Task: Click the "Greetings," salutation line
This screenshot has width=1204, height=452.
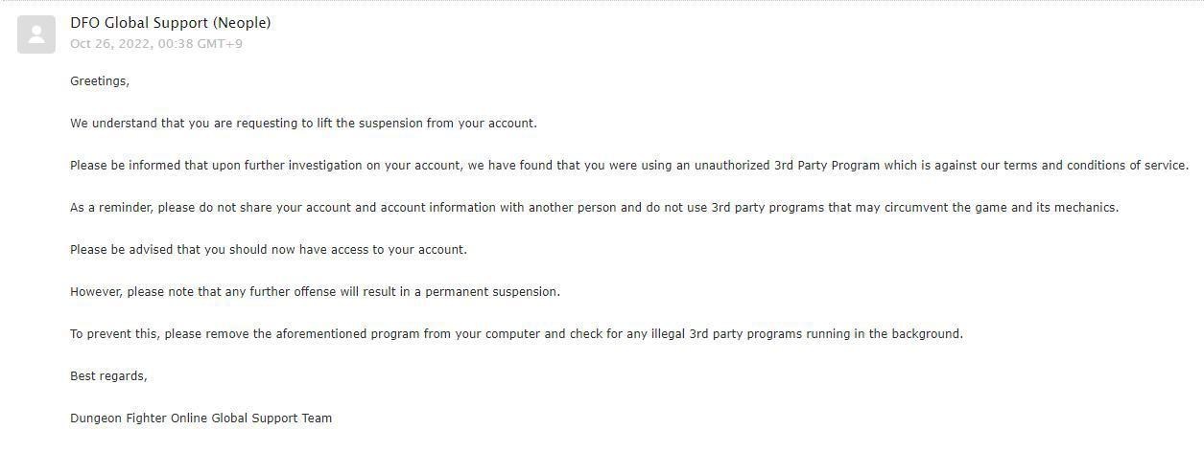Action: [x=100, y=81]
